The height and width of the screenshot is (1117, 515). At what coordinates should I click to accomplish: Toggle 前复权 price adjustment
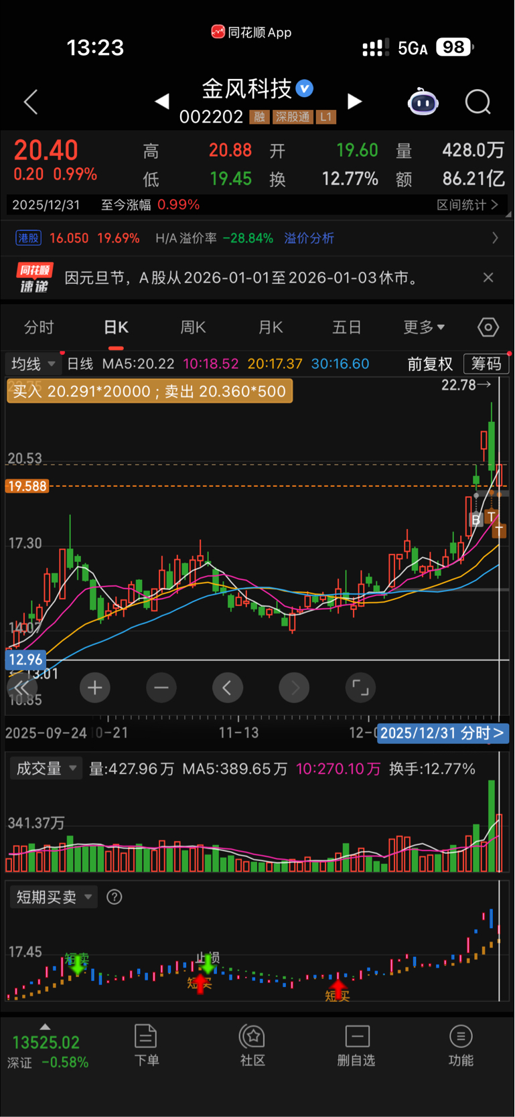pos(430,364)
